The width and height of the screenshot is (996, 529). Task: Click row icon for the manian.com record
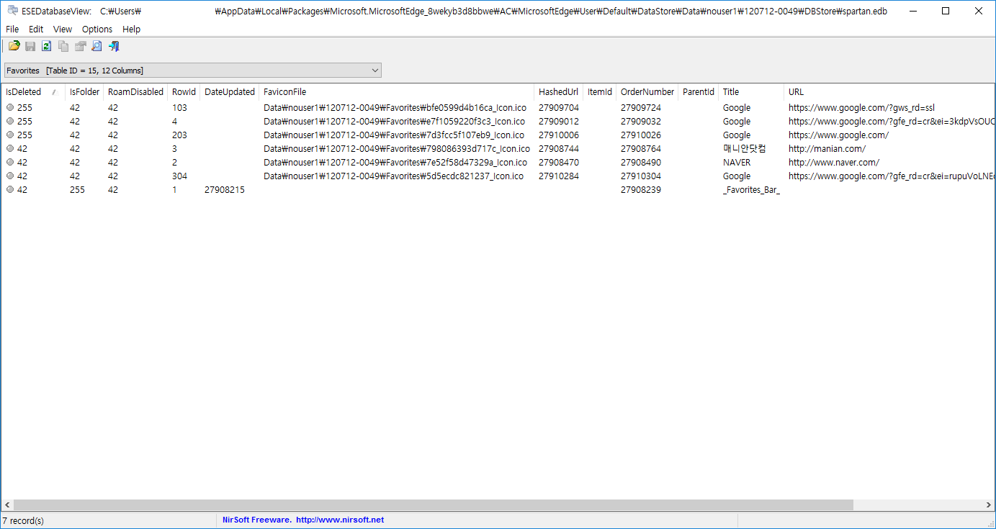click(10, 148)
